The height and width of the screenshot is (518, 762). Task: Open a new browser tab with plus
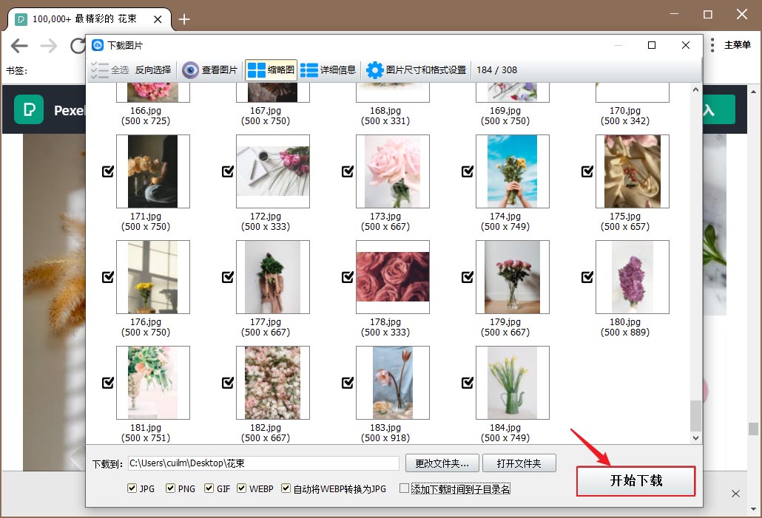(x=184, y=19)
